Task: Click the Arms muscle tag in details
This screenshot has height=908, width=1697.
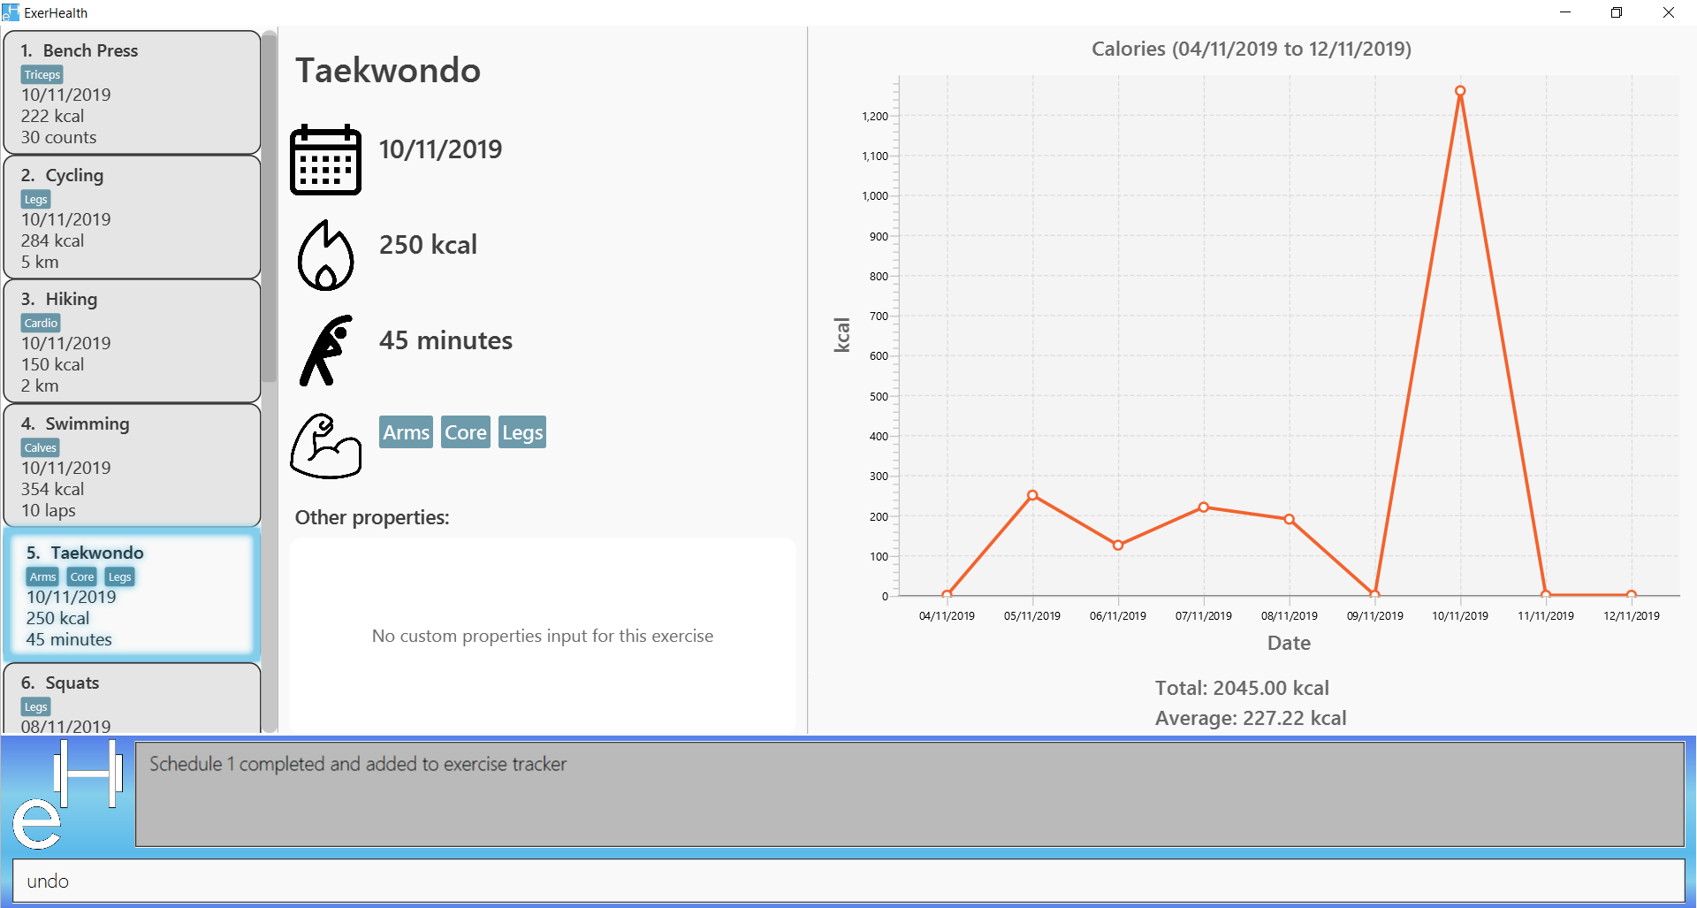Action: tap(406, 432)
